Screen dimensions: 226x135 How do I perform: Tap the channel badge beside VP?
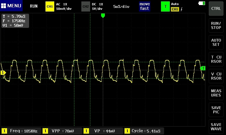tap(86, 131)
